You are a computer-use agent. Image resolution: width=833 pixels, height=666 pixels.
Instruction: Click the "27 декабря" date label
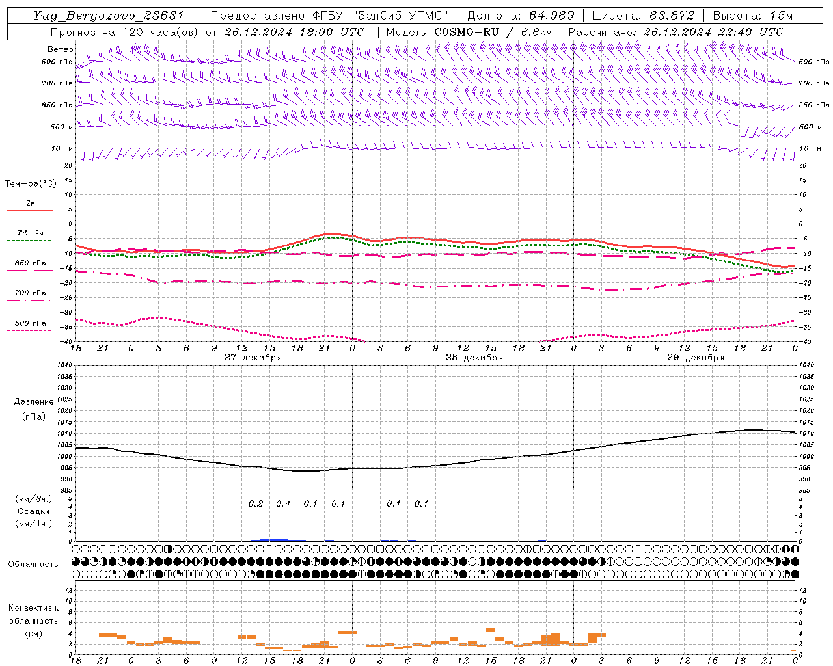click(x=253, y=358)
